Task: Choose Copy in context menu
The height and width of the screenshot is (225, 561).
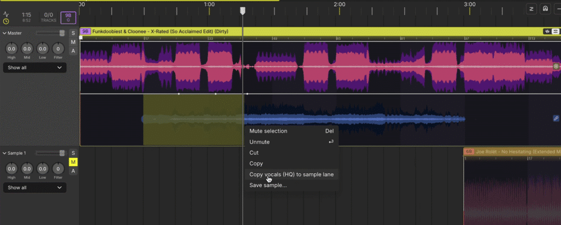Action: coord(291,164)
